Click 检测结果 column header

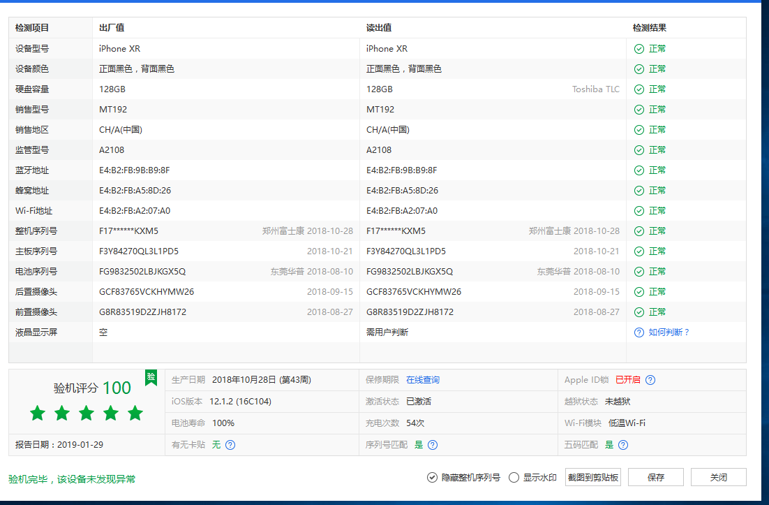(x=649, y=28)
